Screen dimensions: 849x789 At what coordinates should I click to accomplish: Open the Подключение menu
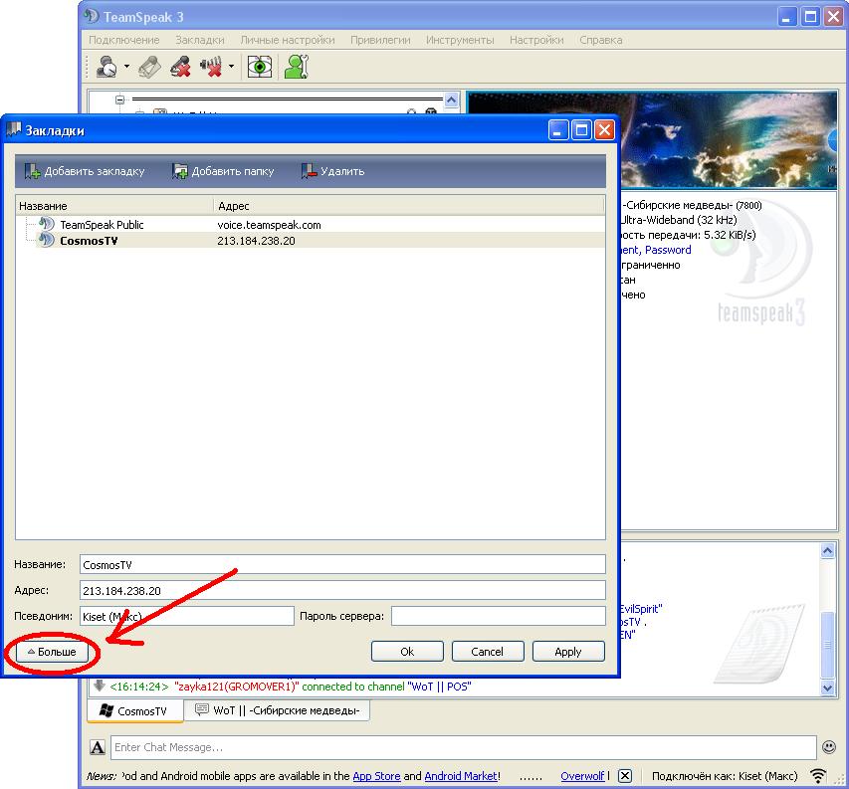pos(124,40)
